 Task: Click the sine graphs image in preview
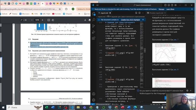[169, 53]
